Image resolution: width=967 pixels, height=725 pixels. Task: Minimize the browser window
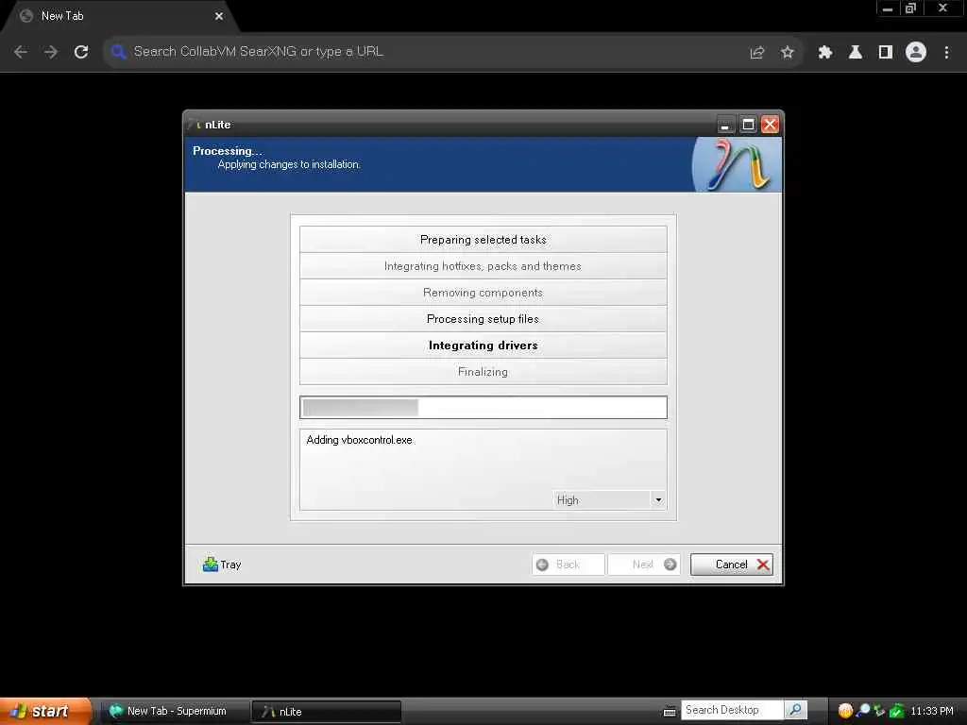888,8
